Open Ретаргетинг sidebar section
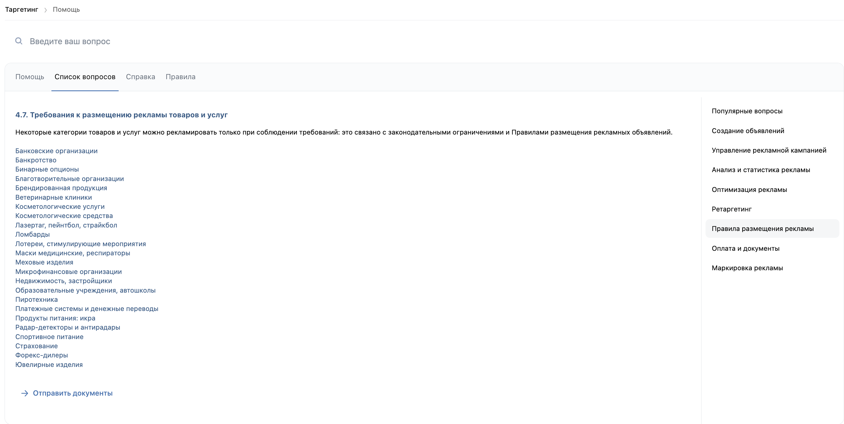This screenshot has width=844, height=424. [731, 209]
